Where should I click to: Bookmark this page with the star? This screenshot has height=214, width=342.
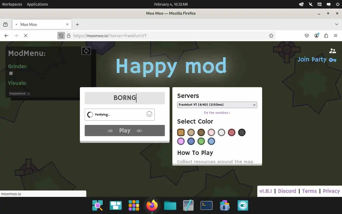271,36
